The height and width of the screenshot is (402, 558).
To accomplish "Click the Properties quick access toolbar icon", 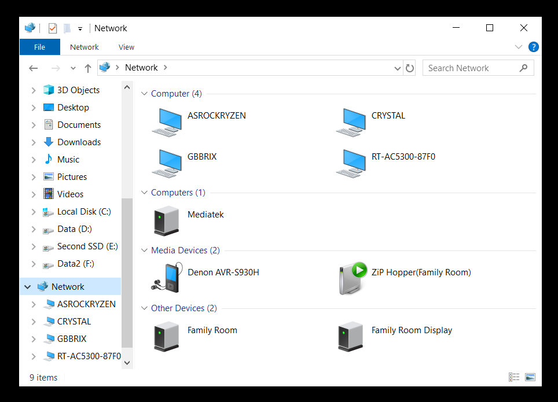I will click(53, 28).
